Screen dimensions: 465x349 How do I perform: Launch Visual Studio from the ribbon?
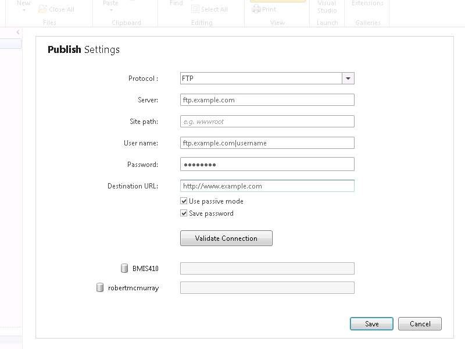coord(327,6)
